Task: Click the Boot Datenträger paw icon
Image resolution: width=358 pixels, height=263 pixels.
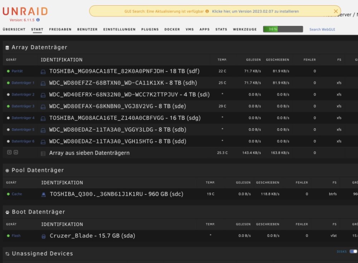Action: (x=7, y=212)
